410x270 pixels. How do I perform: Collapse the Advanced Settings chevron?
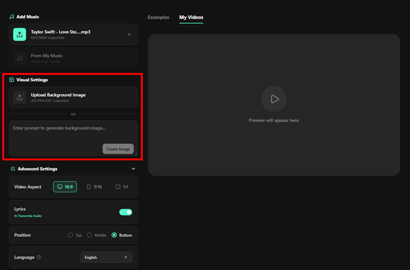click(133, 169)
